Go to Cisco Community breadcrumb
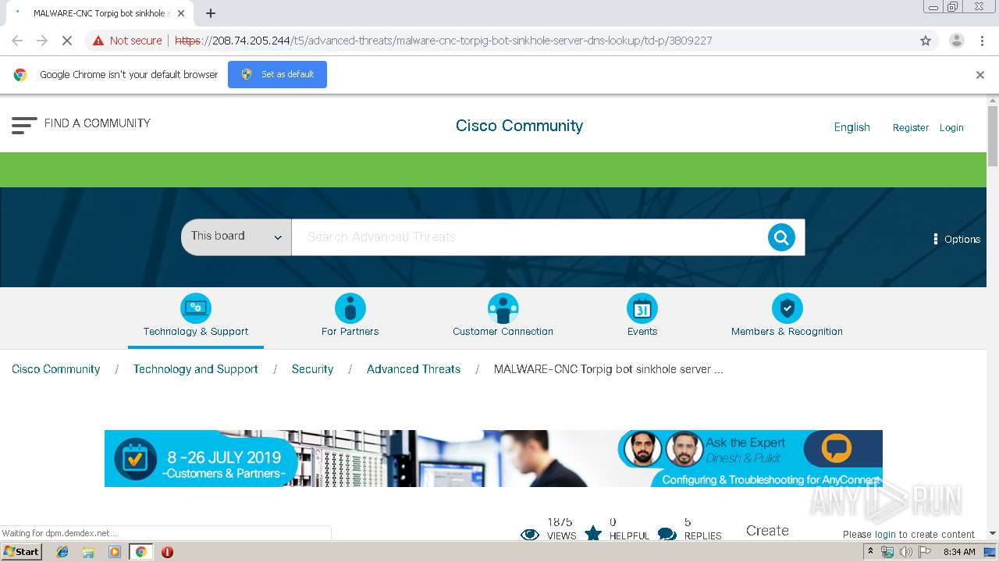Screen dimensions: 999x562 pos(56,369)
